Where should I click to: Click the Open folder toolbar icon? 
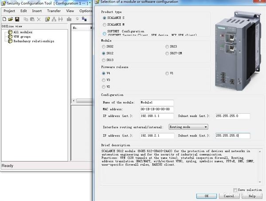(10, 19)
